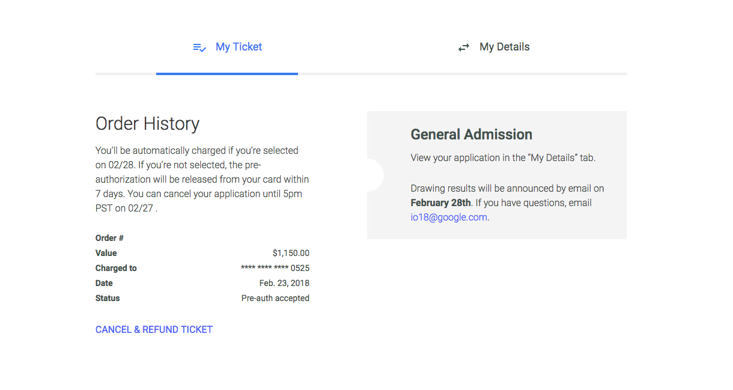The height and width of the screenshot is (390, 733).
Task: Click the Charged to label
Action: pyautogui.click(x=116, y=268)
